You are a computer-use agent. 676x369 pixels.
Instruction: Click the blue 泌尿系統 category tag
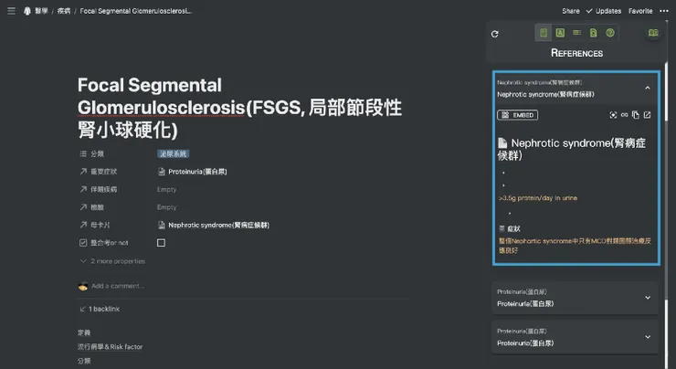(x=173, y=153)
